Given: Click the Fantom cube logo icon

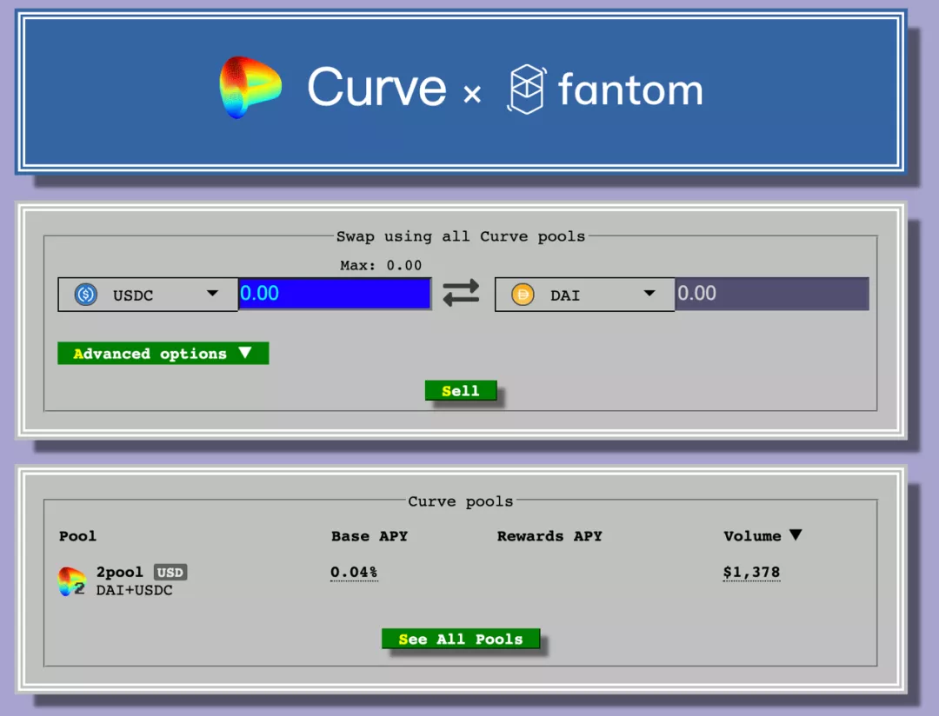Looking at the screenshot, I should [527, 89].
